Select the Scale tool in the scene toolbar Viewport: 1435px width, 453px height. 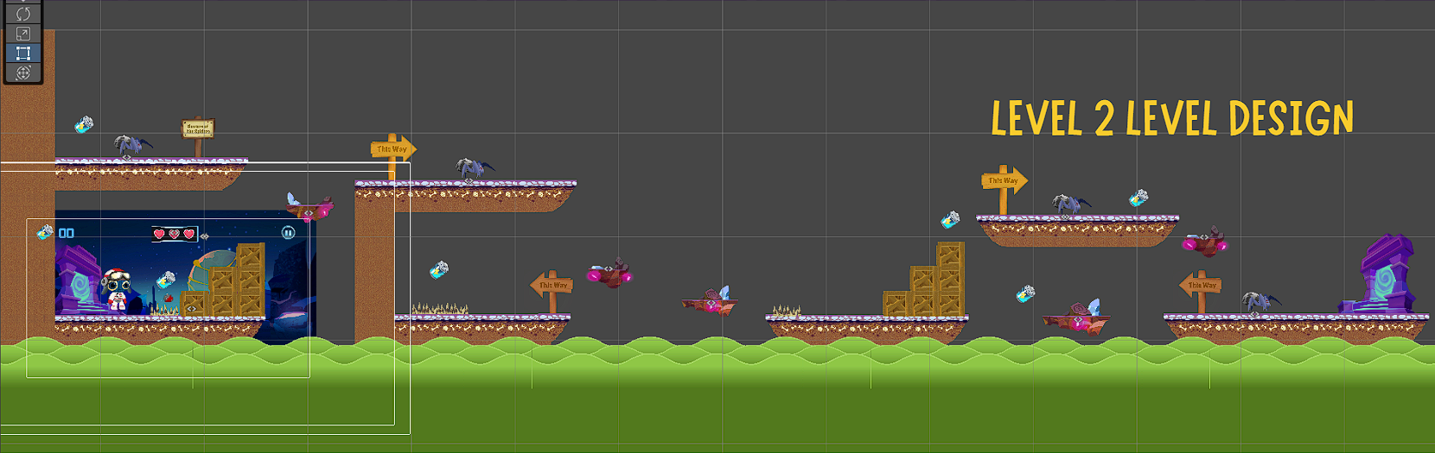(23, 34)
